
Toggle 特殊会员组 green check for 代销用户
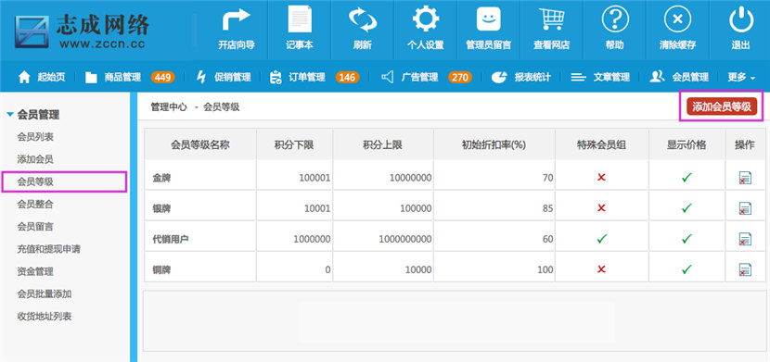[601, 239]
